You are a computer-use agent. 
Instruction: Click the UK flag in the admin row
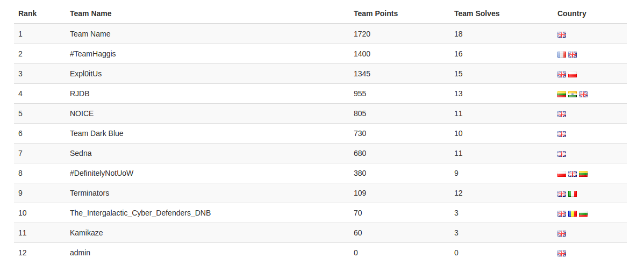pos(562,253)
